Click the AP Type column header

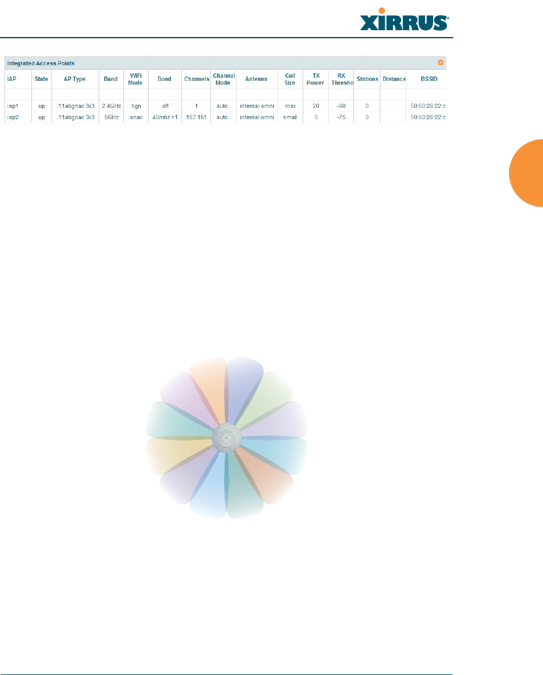tap(75, 79)
